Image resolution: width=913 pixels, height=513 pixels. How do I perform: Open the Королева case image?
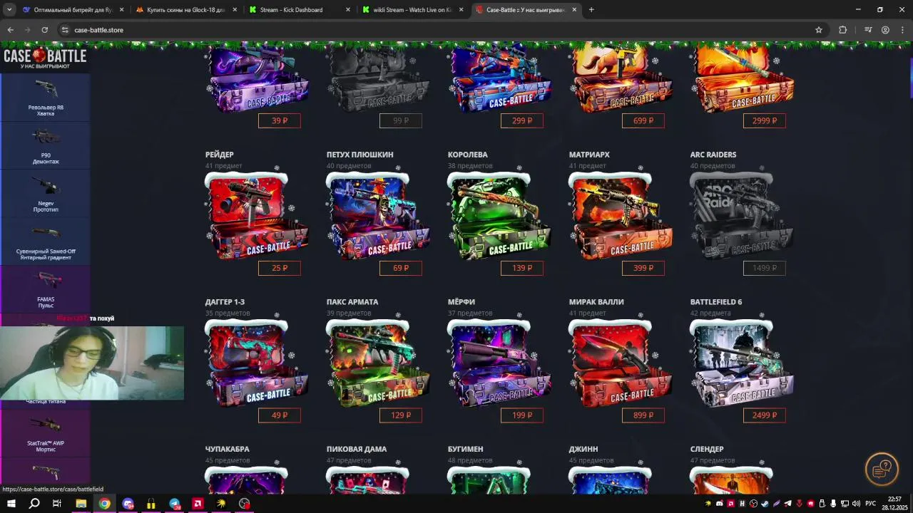point(499,215)
